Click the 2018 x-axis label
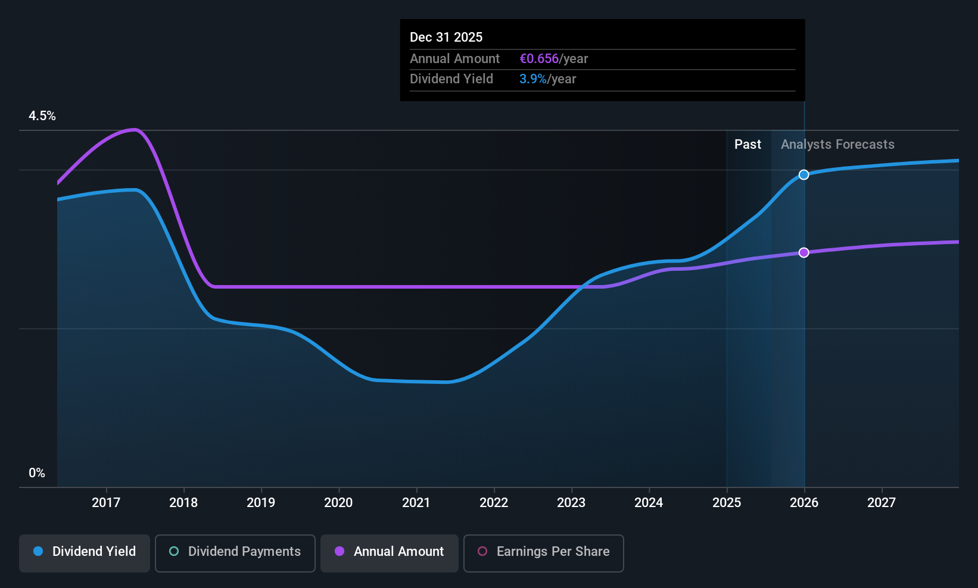 click(183, 502)
